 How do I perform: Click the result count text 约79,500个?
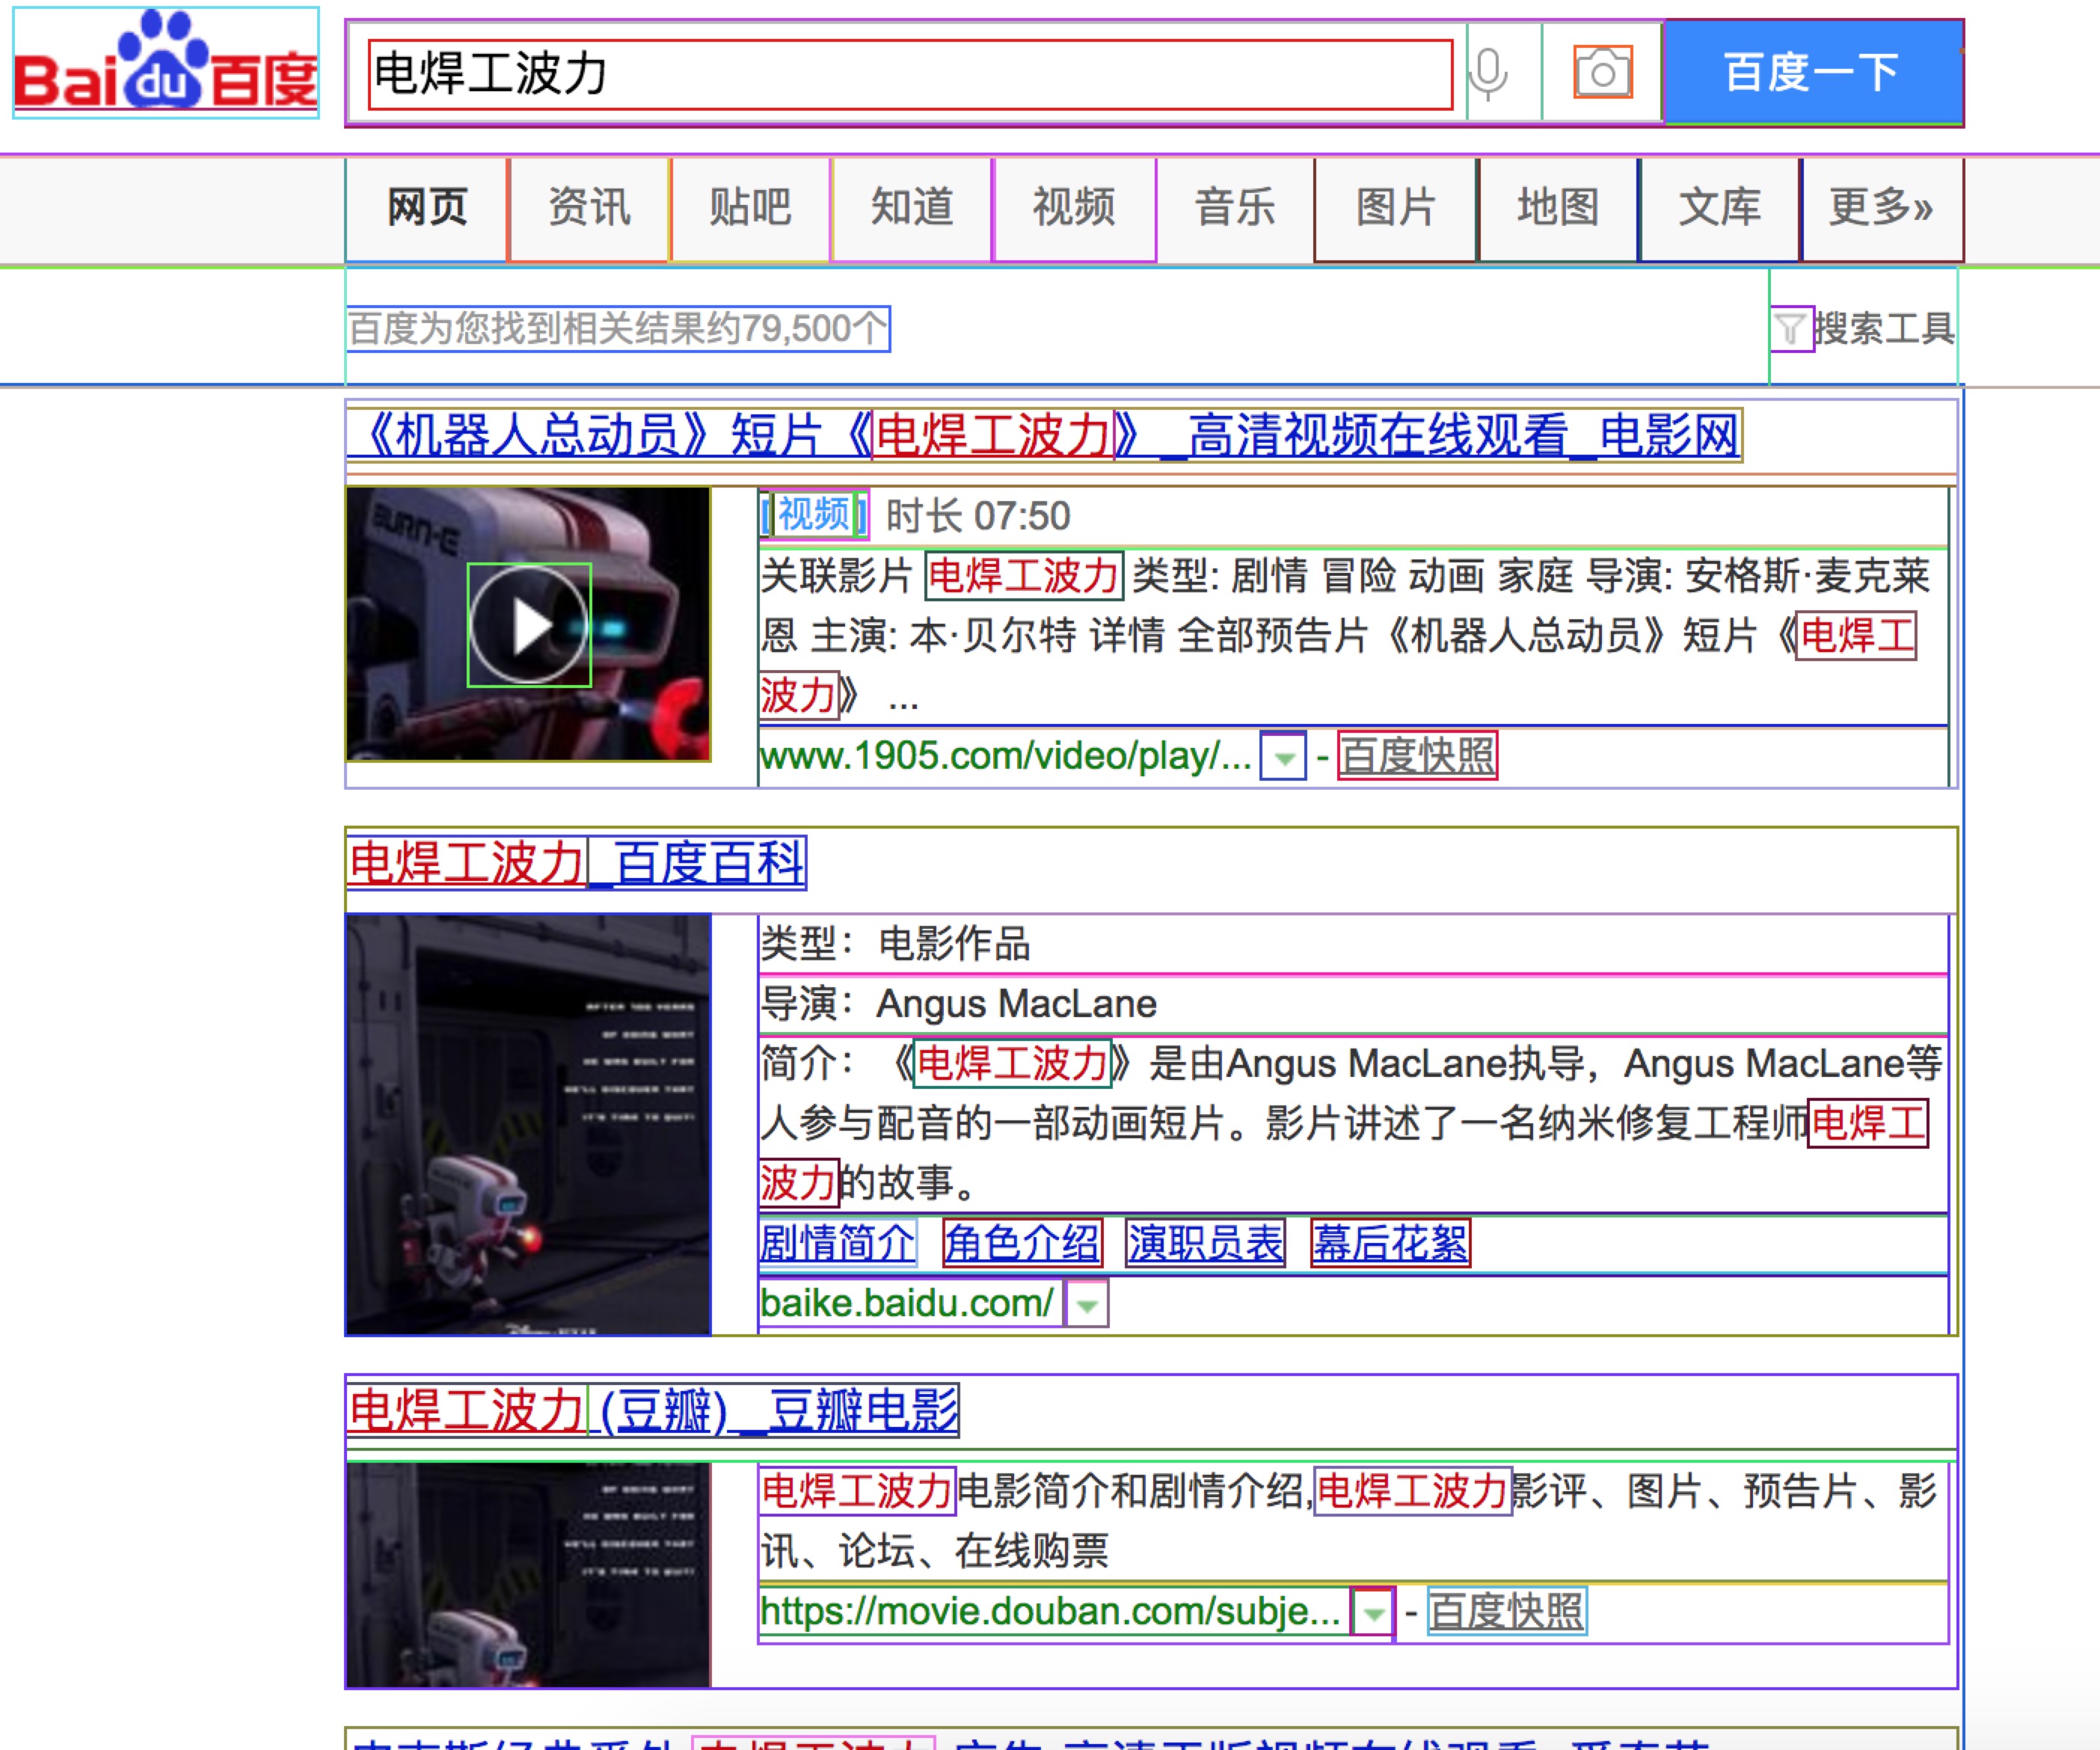tap(618, 329)
